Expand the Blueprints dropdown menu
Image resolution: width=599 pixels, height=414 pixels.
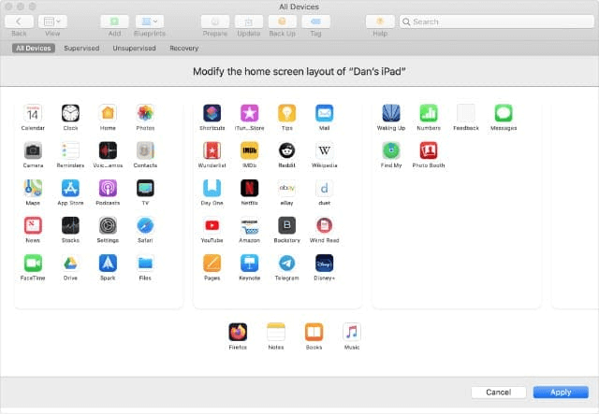tap(148, 21)
